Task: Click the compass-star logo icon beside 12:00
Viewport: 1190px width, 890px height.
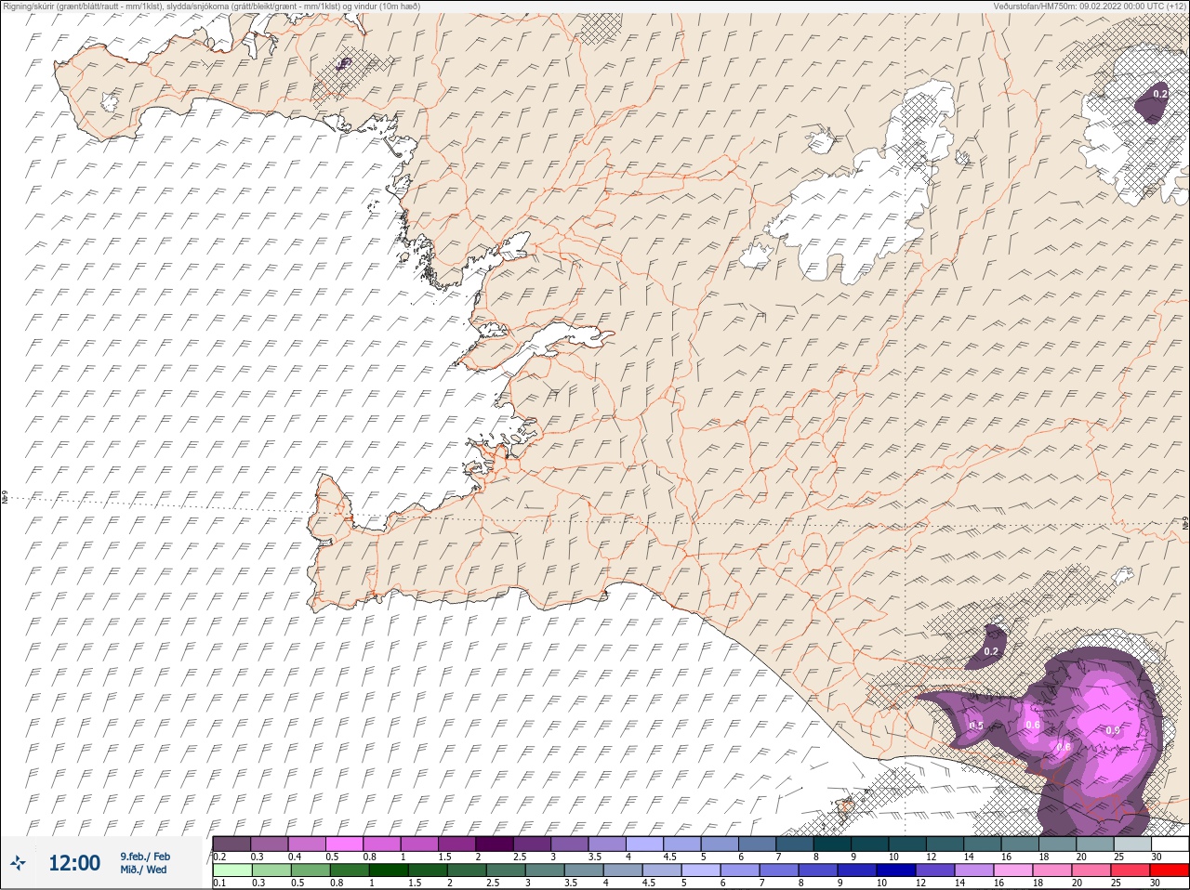Action: 18,863
